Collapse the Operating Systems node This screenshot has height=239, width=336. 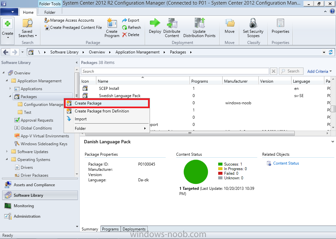tap(7, 159)
